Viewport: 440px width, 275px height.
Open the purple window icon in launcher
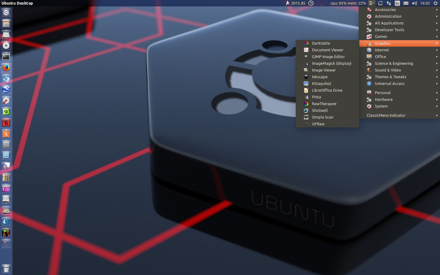point(6,189)
